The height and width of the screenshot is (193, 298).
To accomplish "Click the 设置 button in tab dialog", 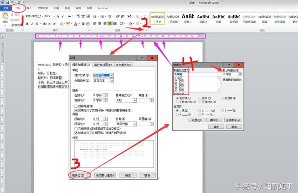I will tap(196, 120).
